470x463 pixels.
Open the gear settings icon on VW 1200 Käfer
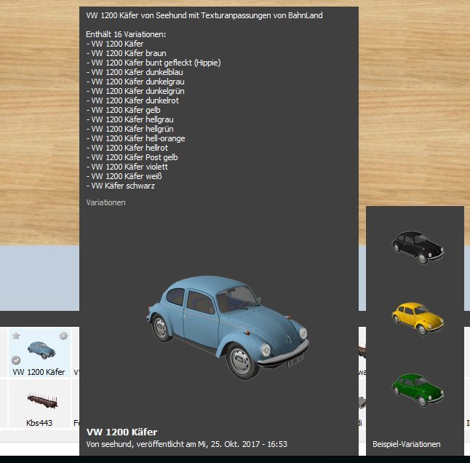click(63, 336)
